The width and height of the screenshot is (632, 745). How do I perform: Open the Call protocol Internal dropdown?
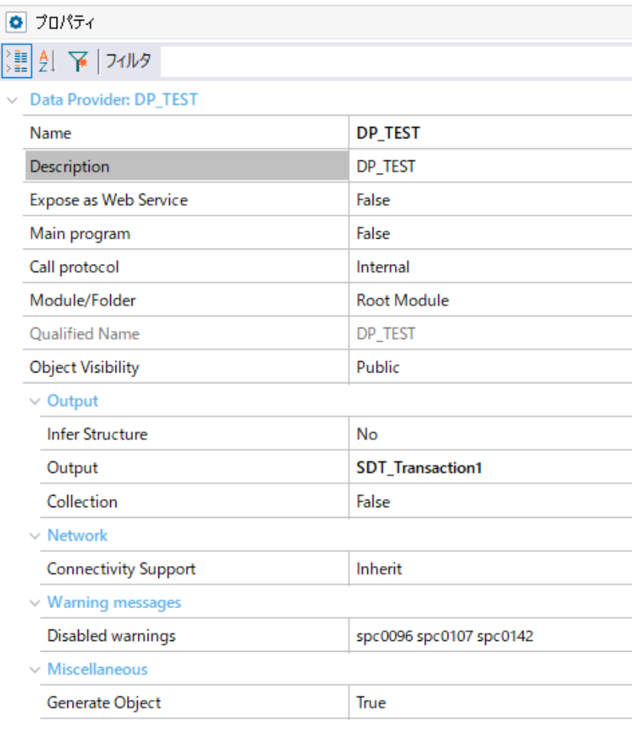491,267
